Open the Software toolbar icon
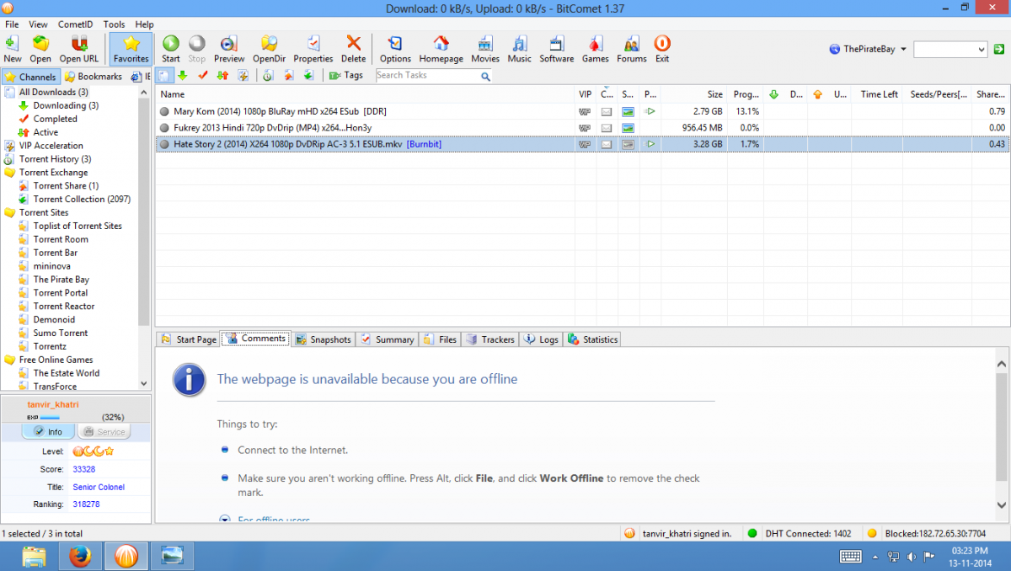This screenshot has width=1011, height=571. pos(557,49)
